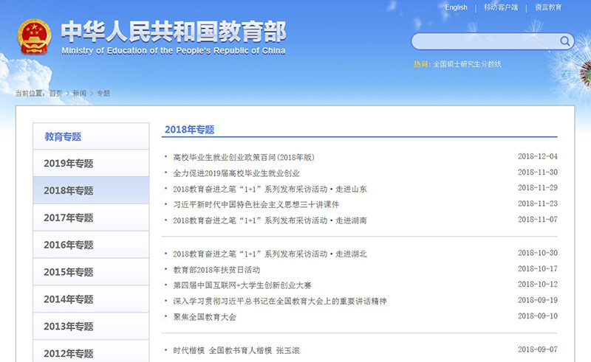Viewport: 591px width, 362px height.
Task: Select the 2019年专题 sidebar tab
Action: click(91, 164)
